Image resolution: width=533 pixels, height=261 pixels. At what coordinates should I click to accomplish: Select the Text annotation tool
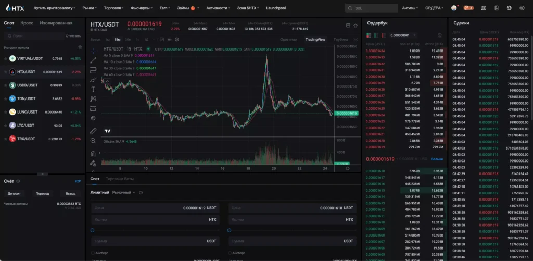pyautogui.click(x=93, y=89)
